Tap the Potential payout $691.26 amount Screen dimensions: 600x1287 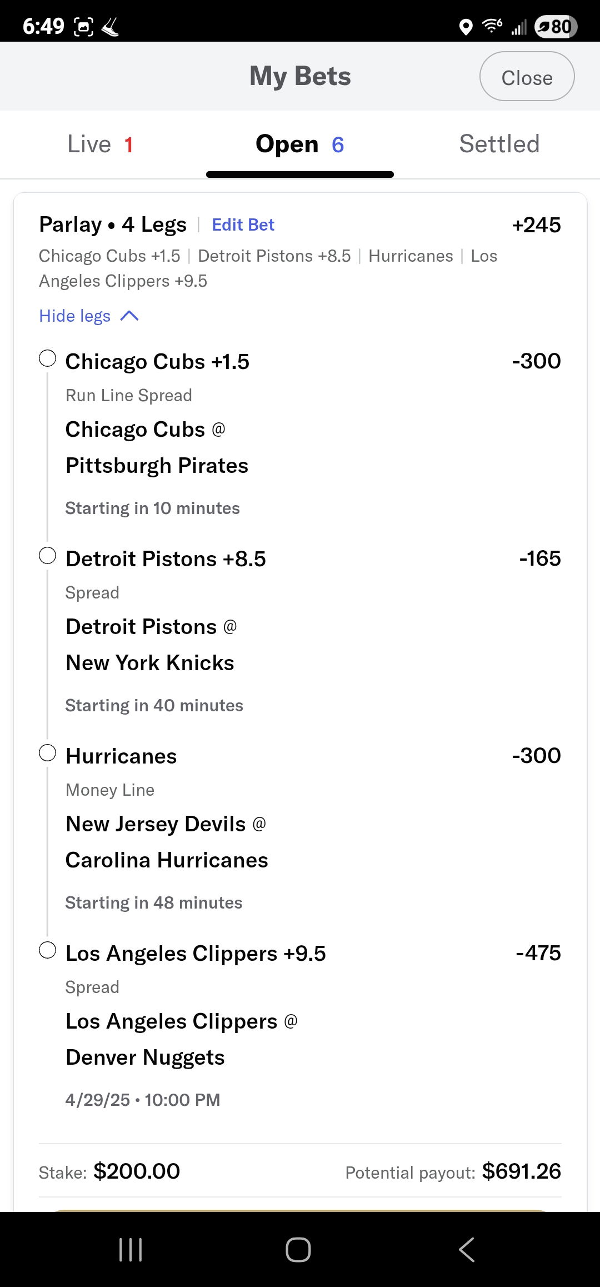click(x=521, y=1171)
